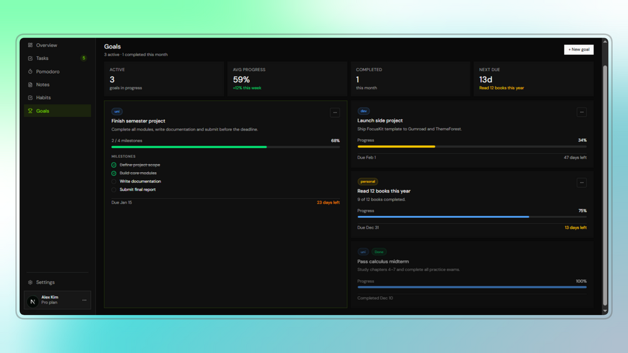Open options menu for Read 12 books goal

[582, 182]
